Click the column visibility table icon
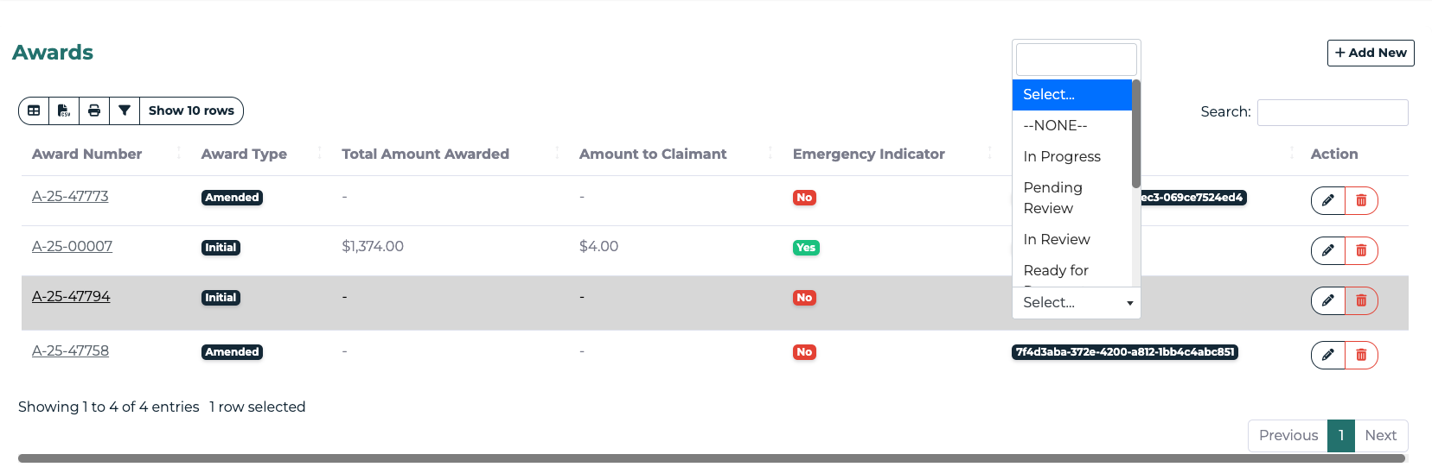Image resolution: width=1432 pixels, height=467 pixels. click(x=34, y=110)
